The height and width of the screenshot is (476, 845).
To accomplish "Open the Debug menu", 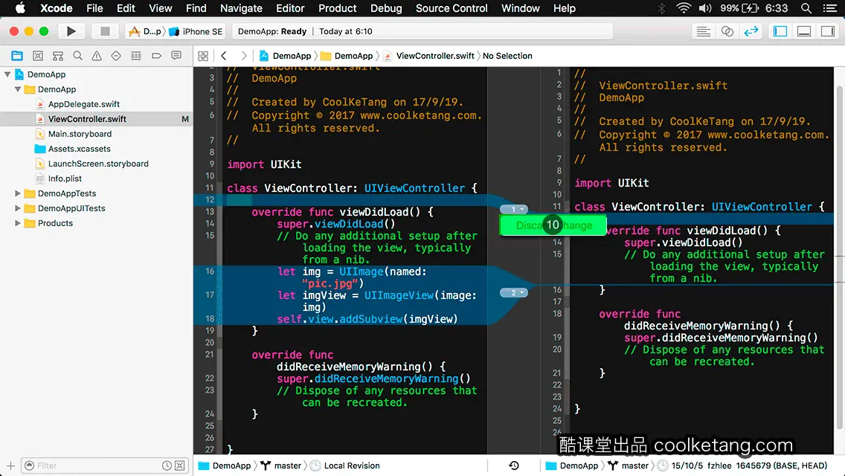I will (386, 8).
